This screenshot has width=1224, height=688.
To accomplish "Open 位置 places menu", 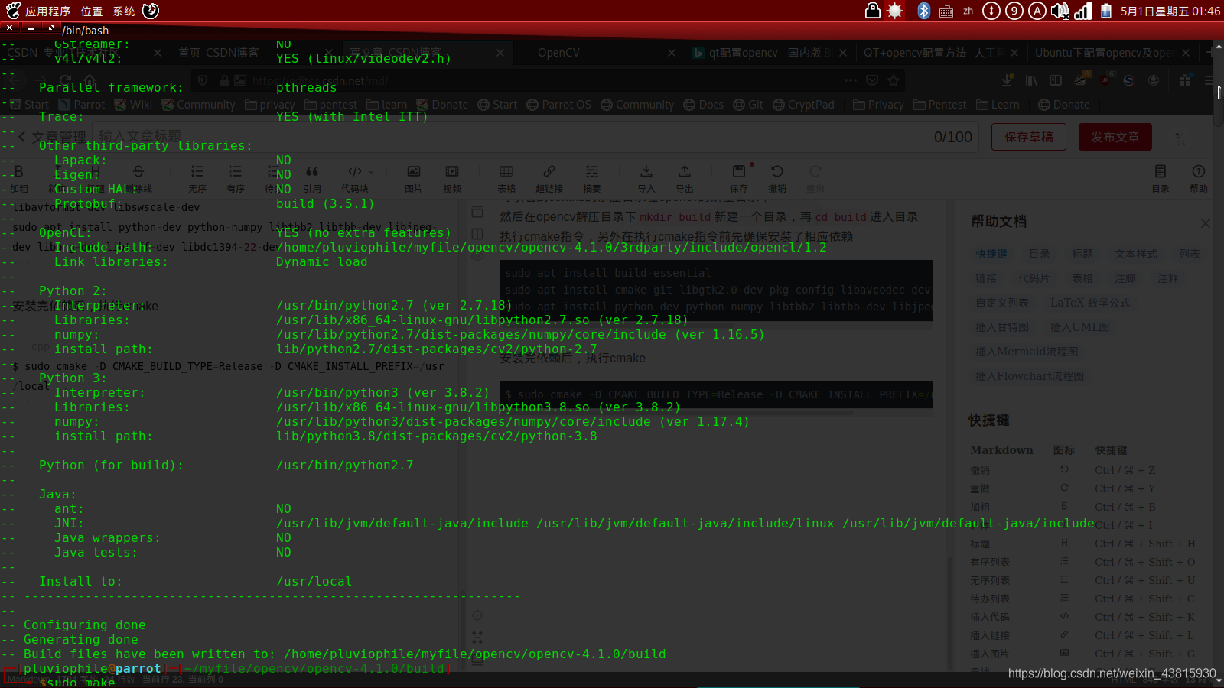I will tap(92, 11).
